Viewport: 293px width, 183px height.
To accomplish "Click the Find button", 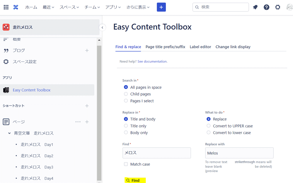I will pyautogui.click(x=135, y=180).
